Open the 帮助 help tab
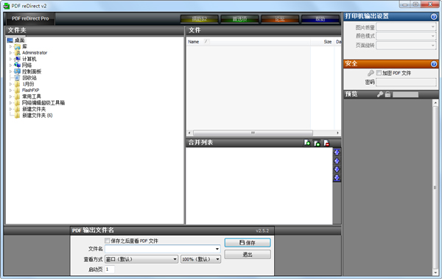This screenshot has width=442, height=279. (x=320, y=19)
